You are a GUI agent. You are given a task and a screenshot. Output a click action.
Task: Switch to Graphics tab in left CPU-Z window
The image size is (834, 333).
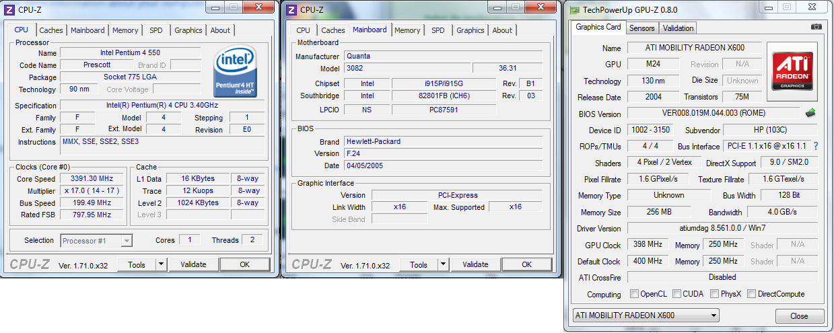coord(188,30)
